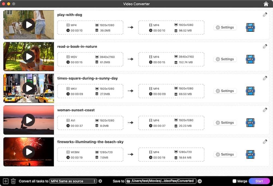Click the MP4 output icon for read-a-book-in-nature
Image resolution: width=273 pixels, height=186 pixels.
coord(250,59)
